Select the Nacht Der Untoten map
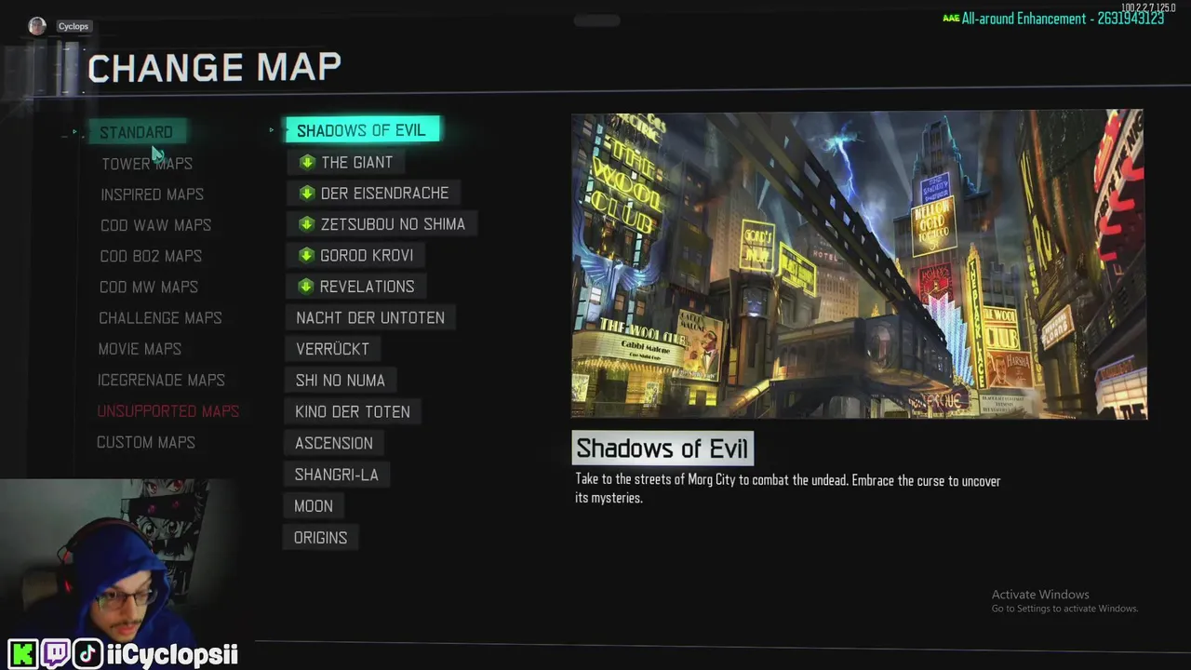 pyautogui.click(x=370, y=317)
